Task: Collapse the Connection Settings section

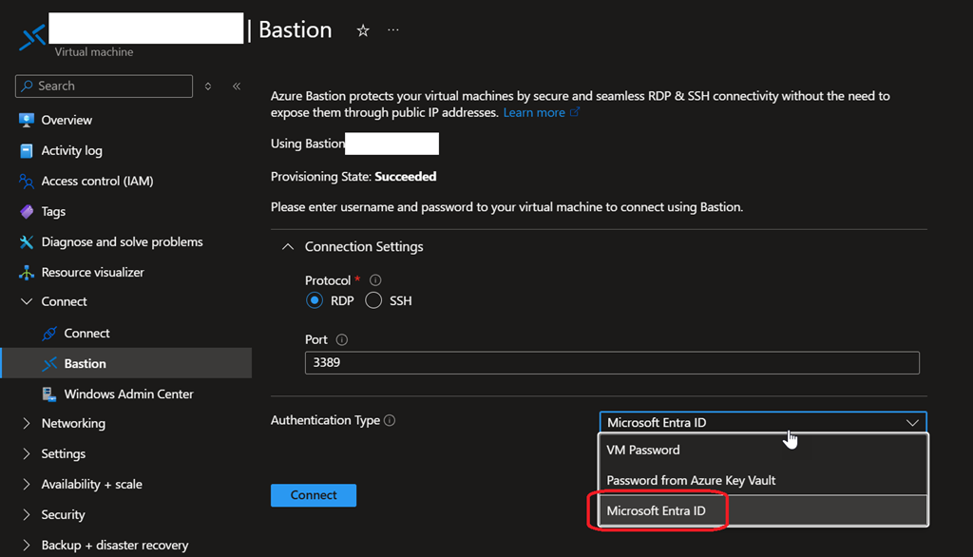Action: [287, 247]
